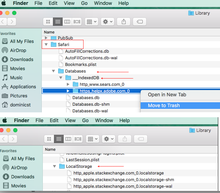220x193 pixels.
Task: Switch to icon view in bottom Finder window
Action: tap(49, 139)
